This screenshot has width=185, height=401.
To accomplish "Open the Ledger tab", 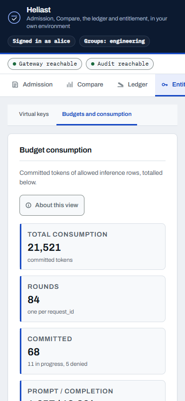I will click(x=132, y=85).
